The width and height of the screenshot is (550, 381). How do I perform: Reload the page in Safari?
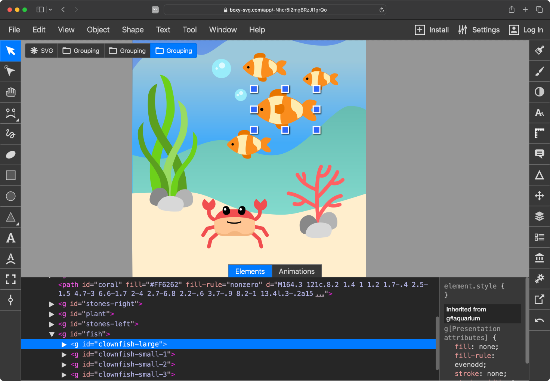(381, 10)
